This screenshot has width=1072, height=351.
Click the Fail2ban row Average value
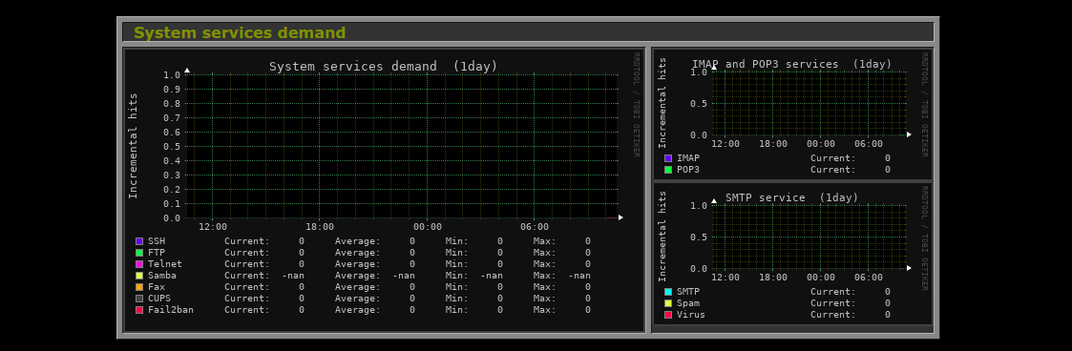tap(412, 310)
